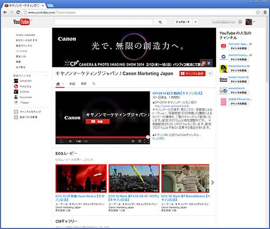Expand the account avatar dropdown
The image size is (270, 229).
(x=254, y=22)
